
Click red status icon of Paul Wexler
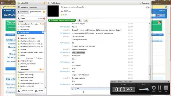coord(18,38)
